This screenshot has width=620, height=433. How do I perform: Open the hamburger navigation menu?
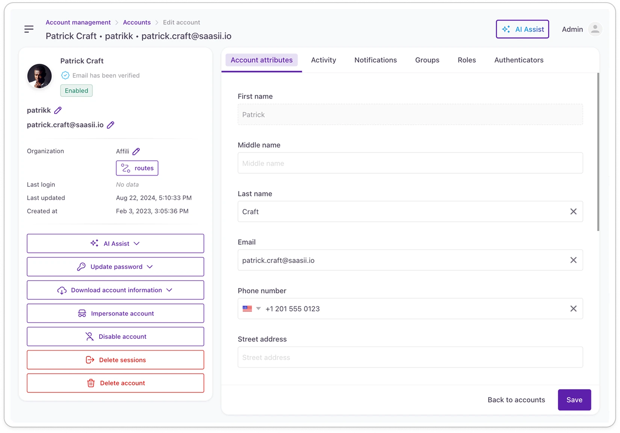tap(29, 29)
